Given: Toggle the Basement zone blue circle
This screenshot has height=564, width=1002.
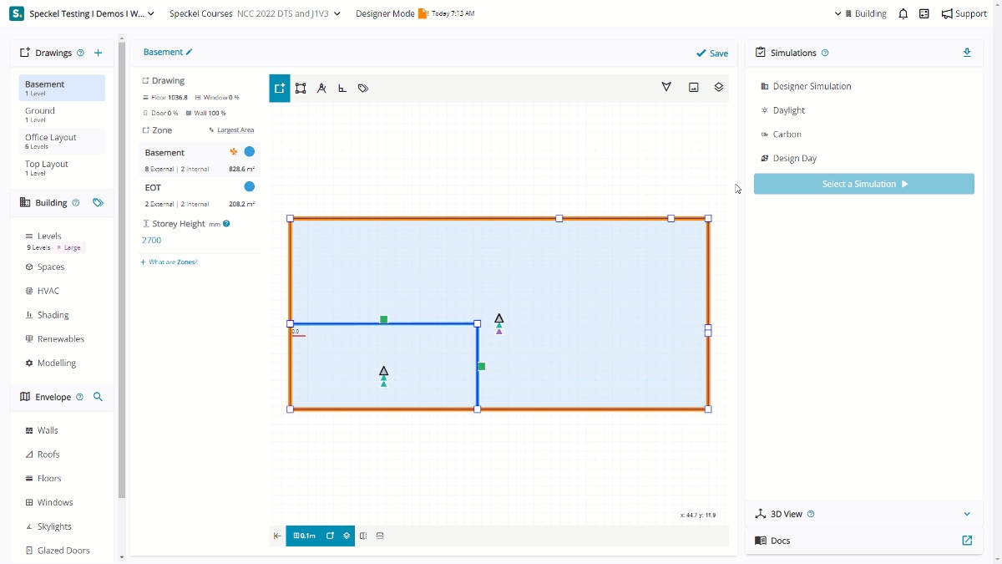Looking at the screenshot, I should pyautogui.click(x=249, y=152).
